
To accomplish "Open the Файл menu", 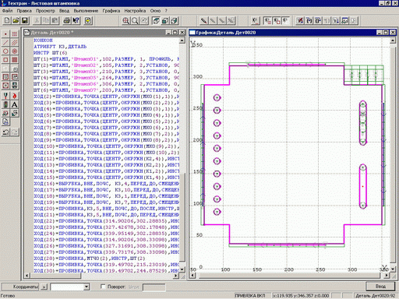I will tap(7, 11).
